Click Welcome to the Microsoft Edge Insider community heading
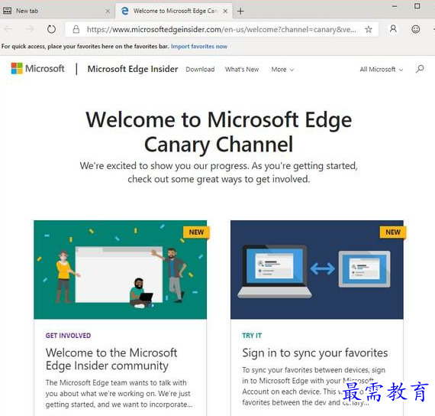The width and height of the screenshot is (435, 416). point(111,359)
